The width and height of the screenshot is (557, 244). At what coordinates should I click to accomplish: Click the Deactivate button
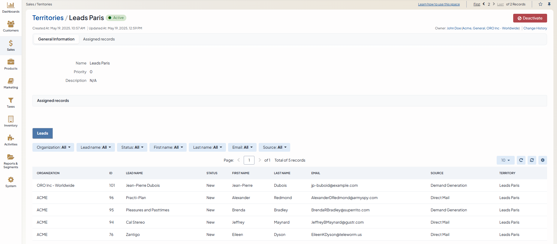tap(530, 18)
